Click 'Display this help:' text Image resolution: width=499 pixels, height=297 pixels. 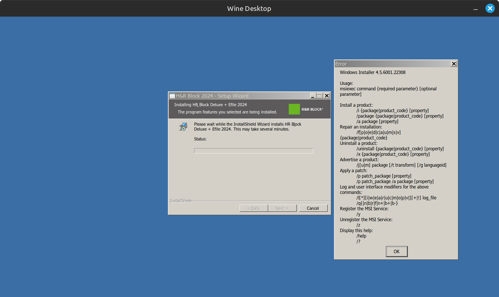356,231
